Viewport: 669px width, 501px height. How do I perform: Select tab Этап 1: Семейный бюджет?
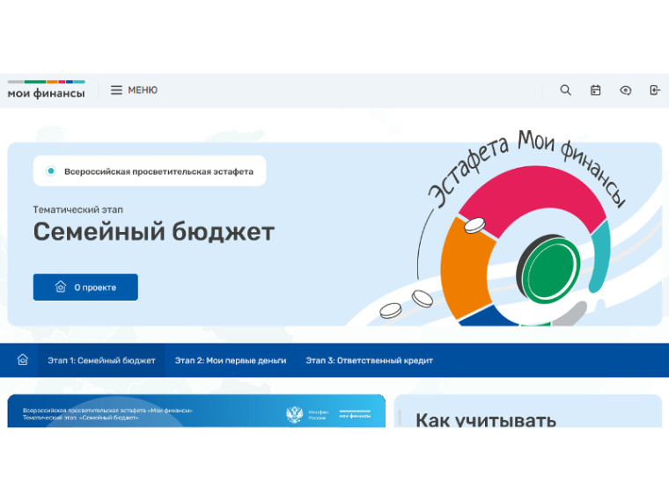101,360
